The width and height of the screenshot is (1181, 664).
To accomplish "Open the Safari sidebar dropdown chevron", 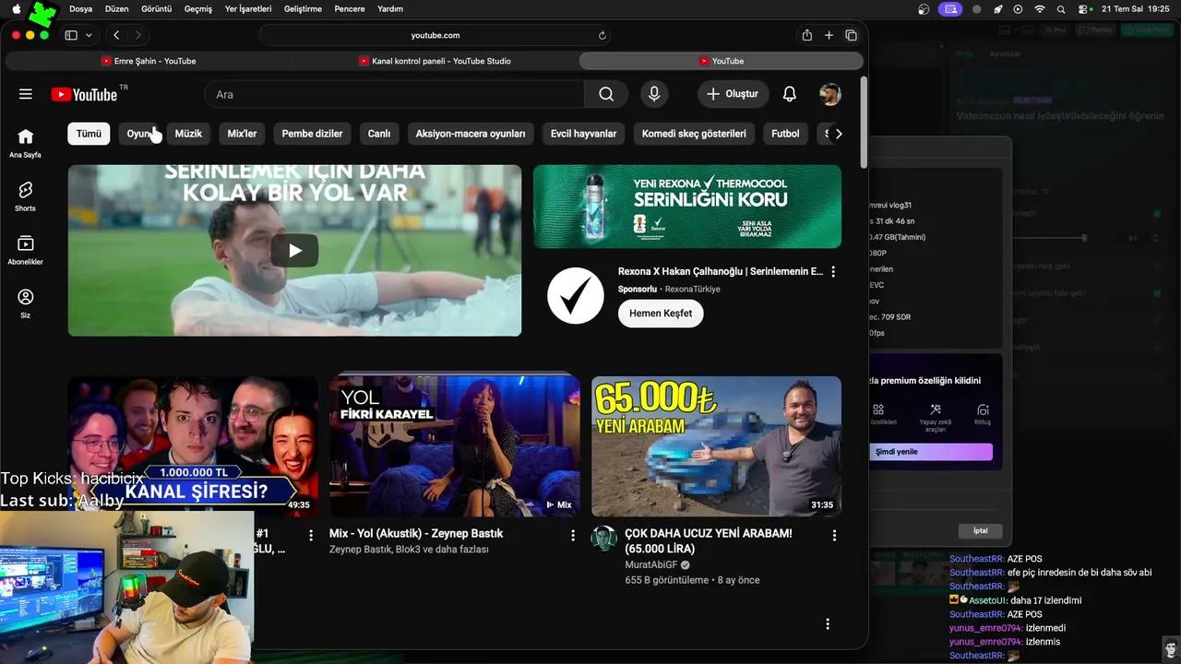I will click(89, 35).
